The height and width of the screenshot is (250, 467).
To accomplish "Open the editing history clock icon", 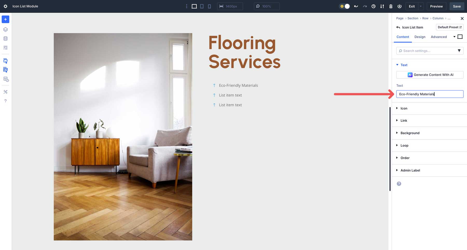I will pos(373,6).
